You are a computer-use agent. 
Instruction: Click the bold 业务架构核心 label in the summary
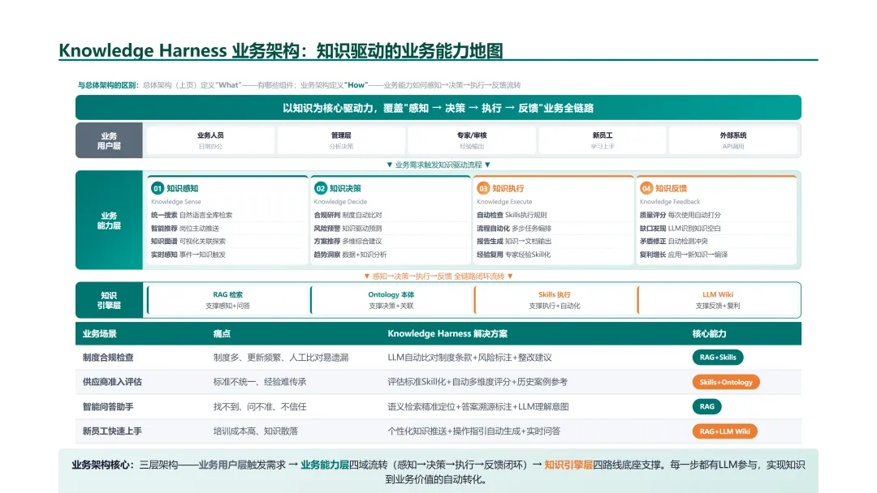pos(102,465)
